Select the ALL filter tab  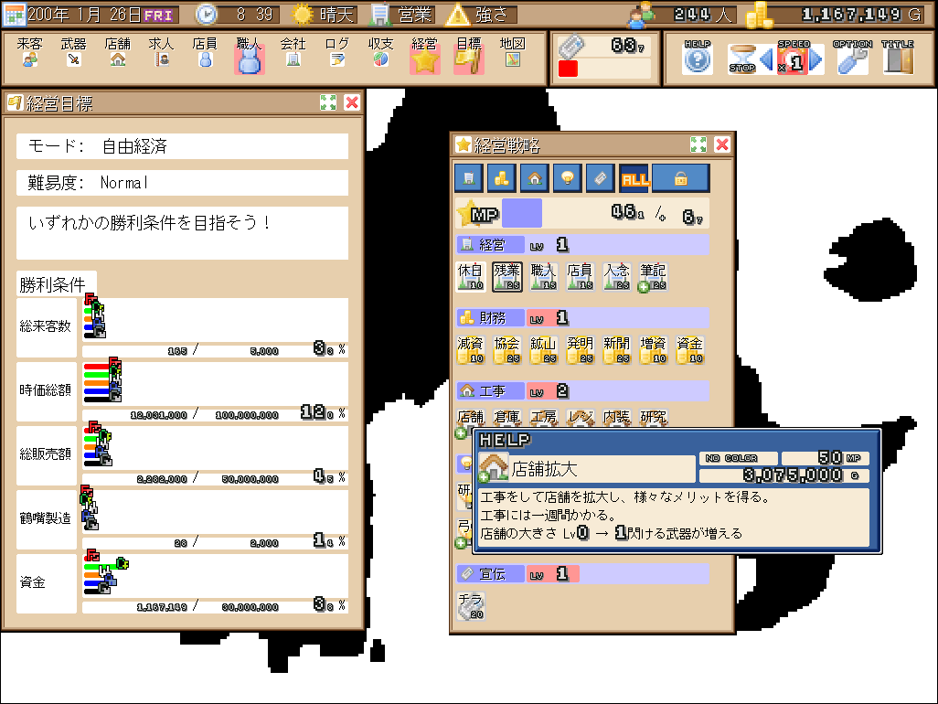634,178
